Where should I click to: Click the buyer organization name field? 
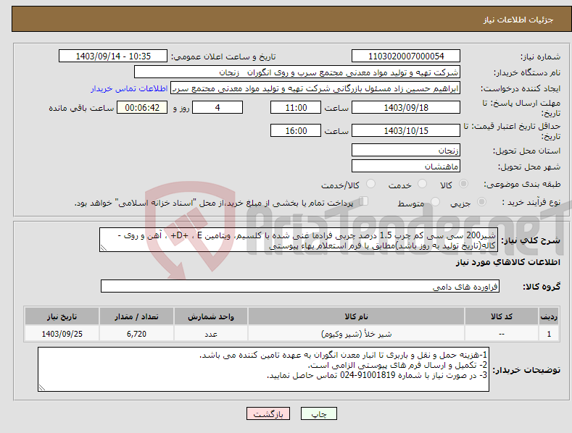297,72
